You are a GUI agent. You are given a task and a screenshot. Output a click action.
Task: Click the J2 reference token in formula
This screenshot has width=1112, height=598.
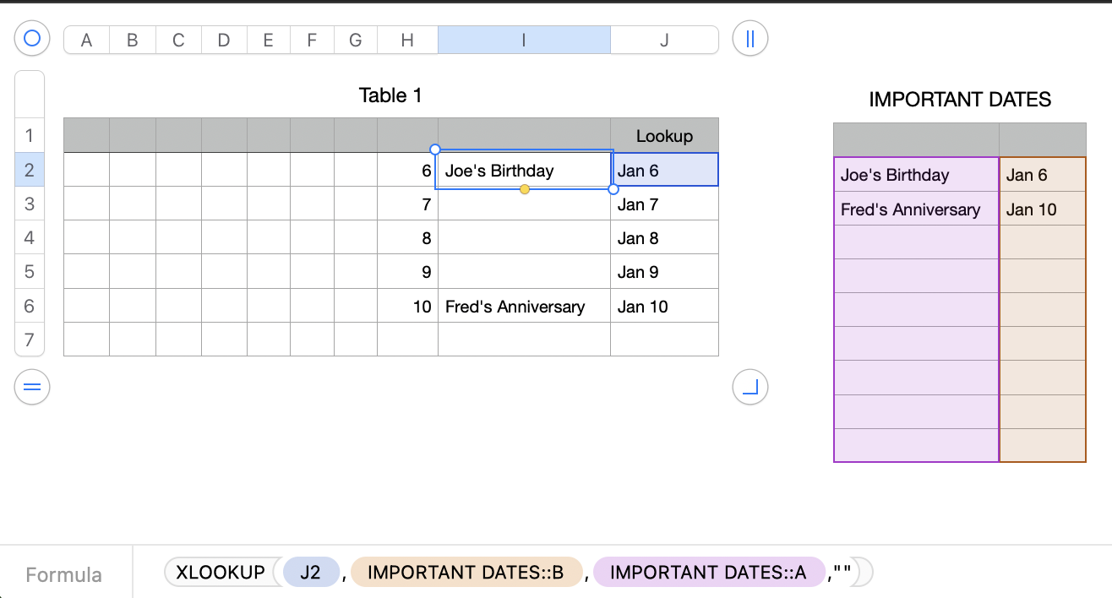coord(310,573)
